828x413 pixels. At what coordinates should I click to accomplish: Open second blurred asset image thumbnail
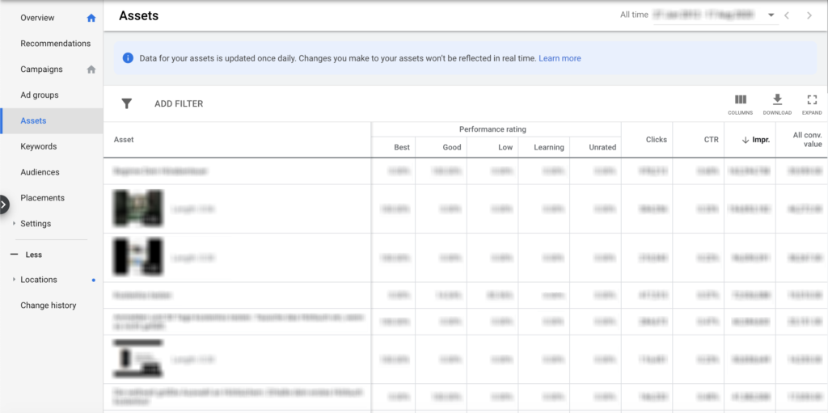point(138,257)
